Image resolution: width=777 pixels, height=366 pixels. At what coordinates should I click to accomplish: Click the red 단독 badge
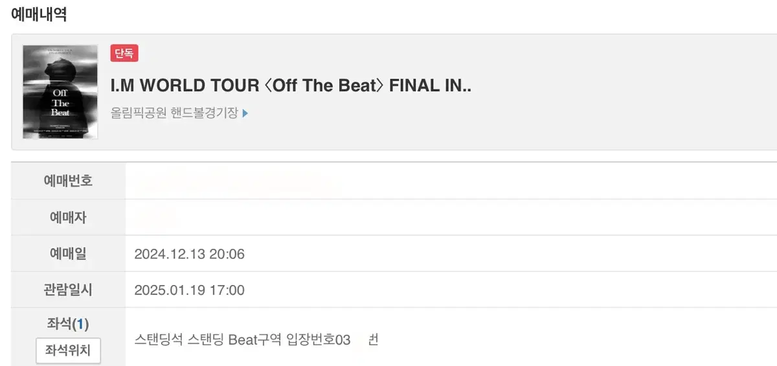[x=124, y=53]
